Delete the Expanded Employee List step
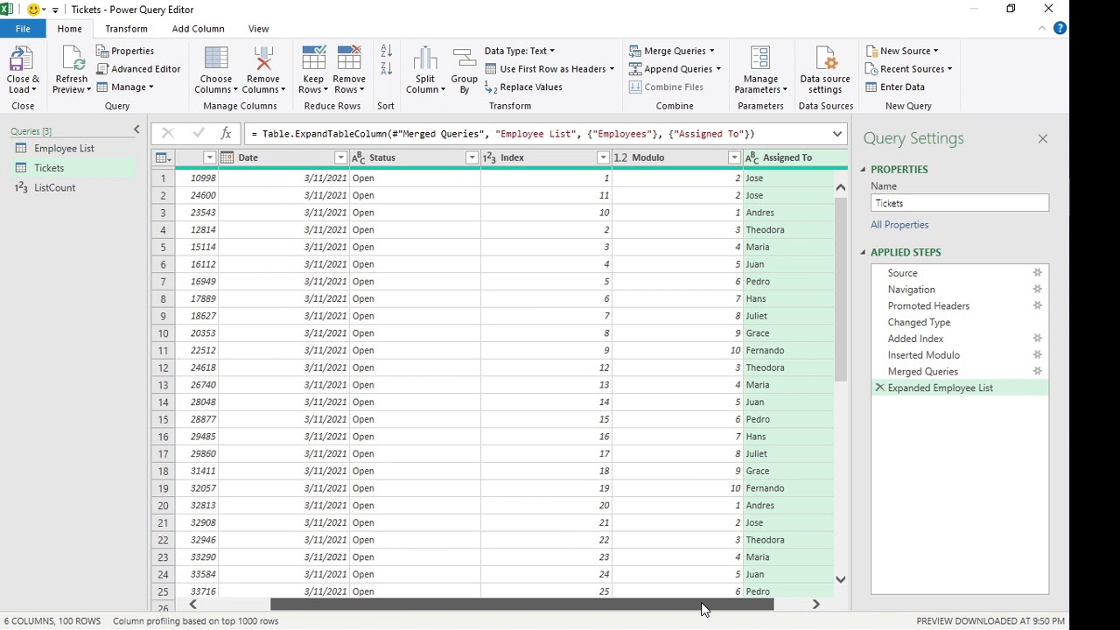This screenshot has height=630, width=1120. (x=879, y=388)
